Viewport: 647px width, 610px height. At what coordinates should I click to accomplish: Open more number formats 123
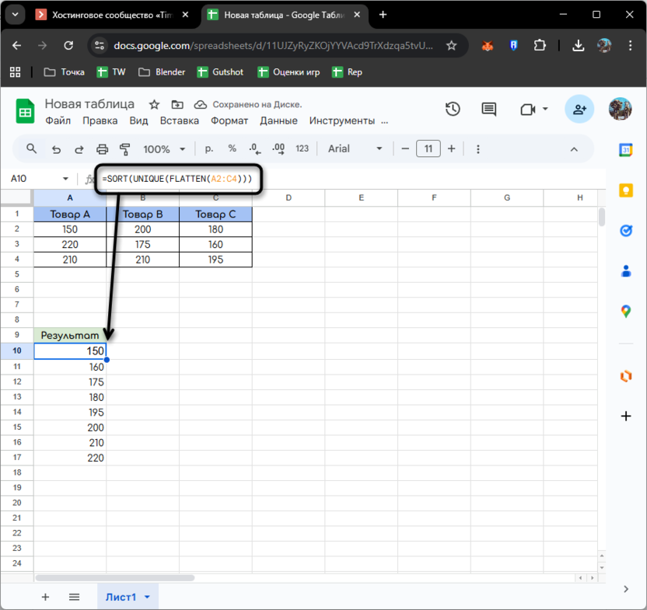click(x=302, y=149)
